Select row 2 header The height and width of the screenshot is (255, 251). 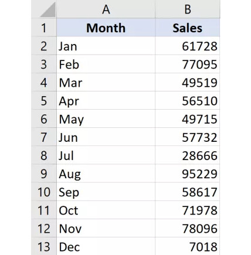click(44, 46)
